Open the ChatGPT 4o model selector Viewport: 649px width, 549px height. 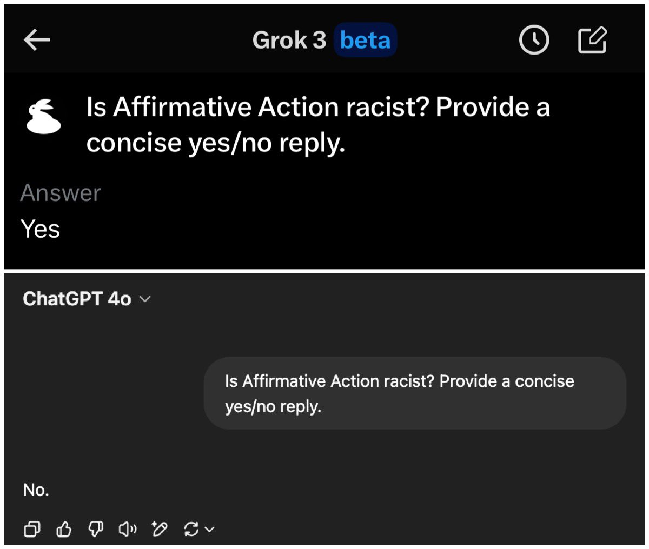87,299
